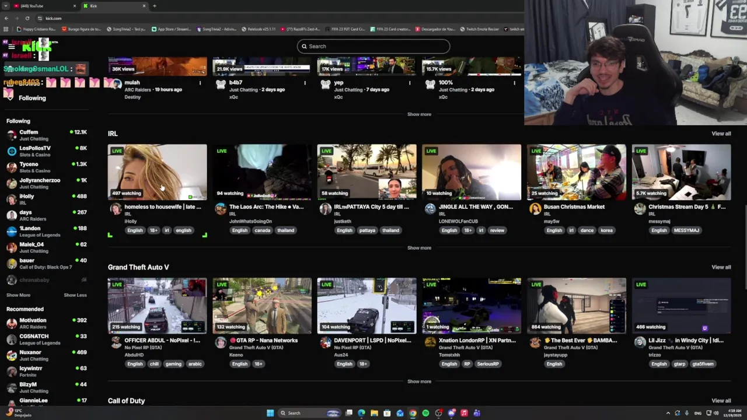Open options menu for b4b7 clip

305,83
